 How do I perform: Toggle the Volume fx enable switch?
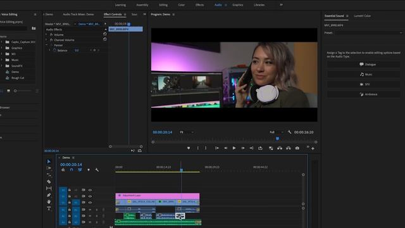(x=51, y=35)
